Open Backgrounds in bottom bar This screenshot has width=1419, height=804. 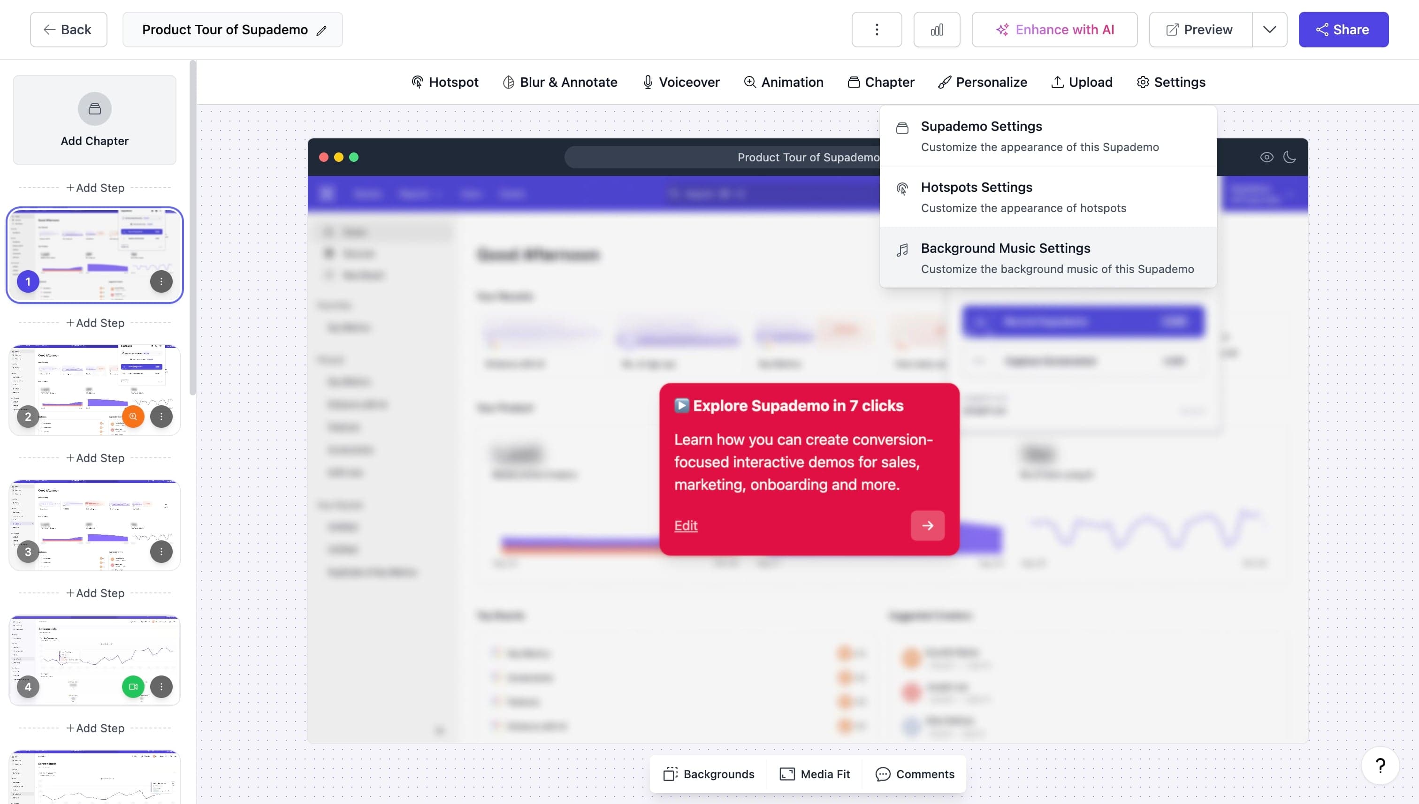[709, 774]
